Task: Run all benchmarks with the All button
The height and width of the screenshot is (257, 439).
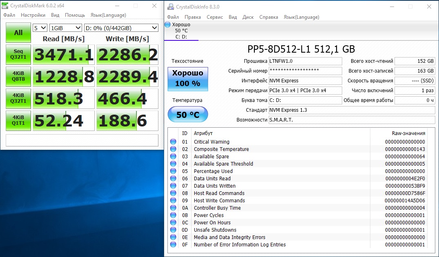Action: pos(18,33)
